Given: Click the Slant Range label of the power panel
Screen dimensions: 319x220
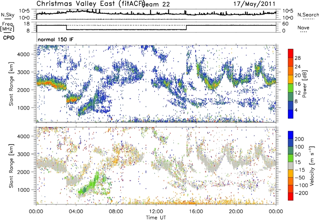Looking at the screenshot, I should [x=11, y=84].
